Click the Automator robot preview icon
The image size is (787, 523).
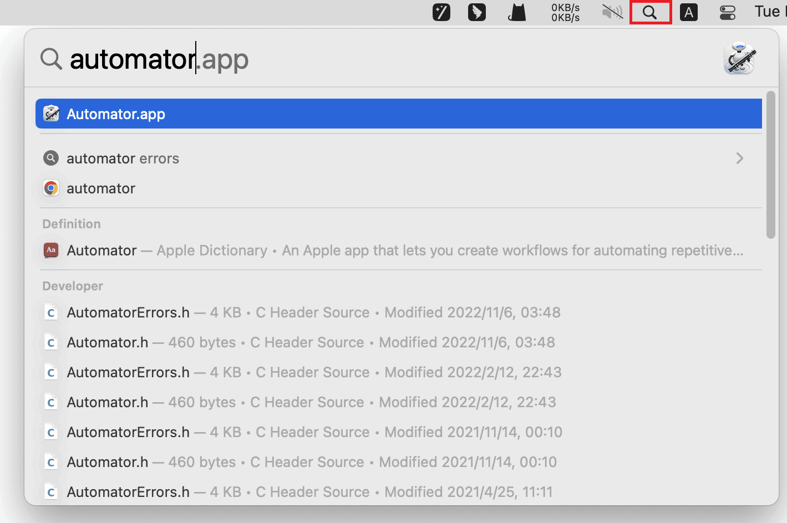pyautogui.click(x=740, y=58)
